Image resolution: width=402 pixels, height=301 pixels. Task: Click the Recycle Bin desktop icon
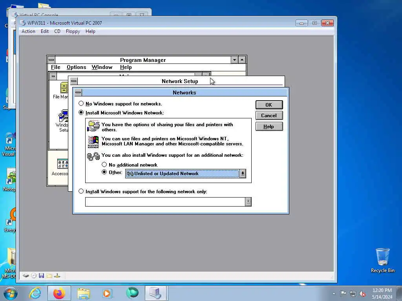382,260
